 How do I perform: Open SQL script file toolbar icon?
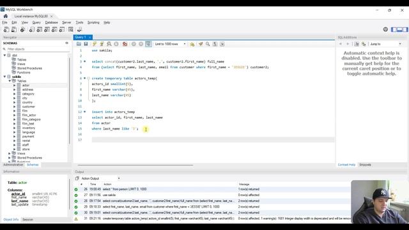[14, 30]
